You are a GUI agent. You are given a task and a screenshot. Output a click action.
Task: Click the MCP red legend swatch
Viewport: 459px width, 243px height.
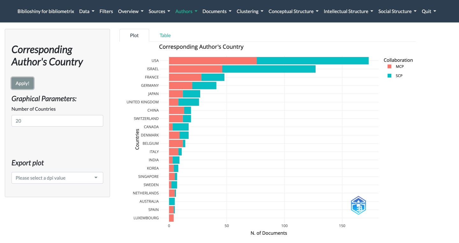tap(389, 67)
